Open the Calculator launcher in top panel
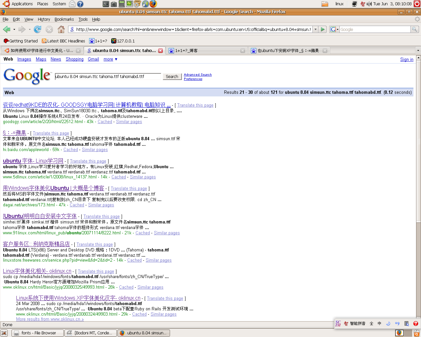Image resolution: width=421 pixels, height=337 pixels. pyautogui.click(x=122, y=4)
